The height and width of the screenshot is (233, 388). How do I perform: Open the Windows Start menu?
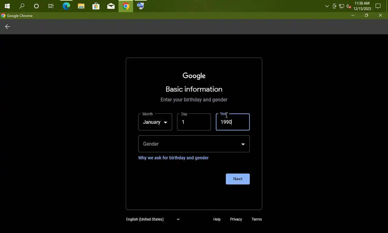click(x=7, y=6)
